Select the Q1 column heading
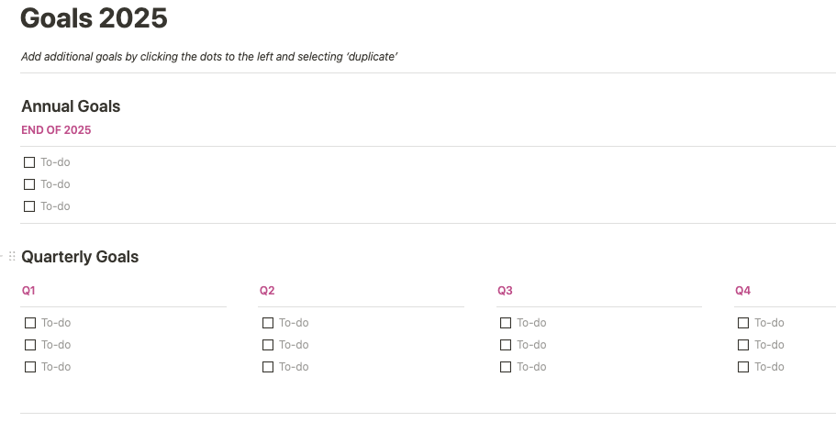The width and height of the screenshot is (836, 444). pos(28,291)
